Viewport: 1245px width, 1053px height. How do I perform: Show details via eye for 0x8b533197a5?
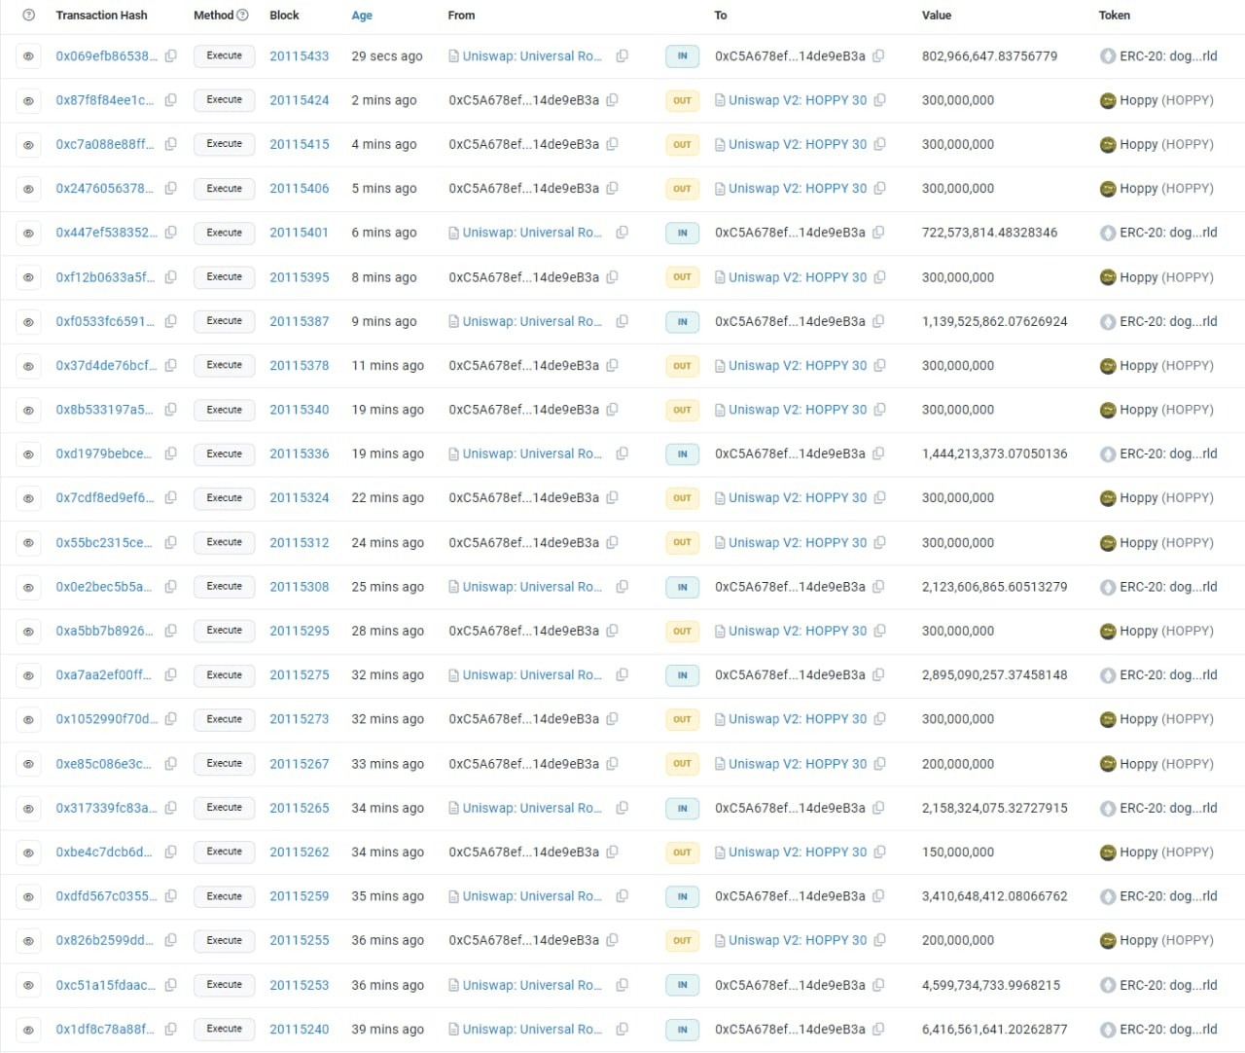click(x=28, y=410)
